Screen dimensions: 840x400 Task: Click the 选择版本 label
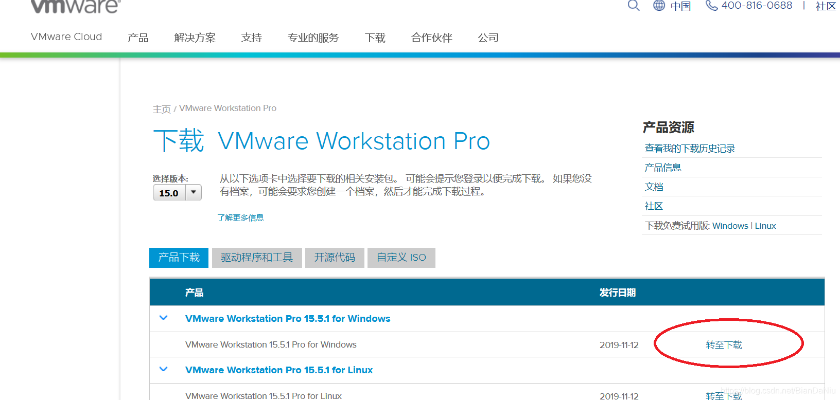point(170,178)
